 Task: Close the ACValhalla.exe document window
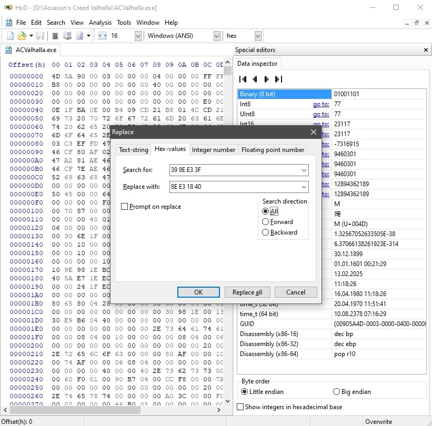click(x=427, y=23)
